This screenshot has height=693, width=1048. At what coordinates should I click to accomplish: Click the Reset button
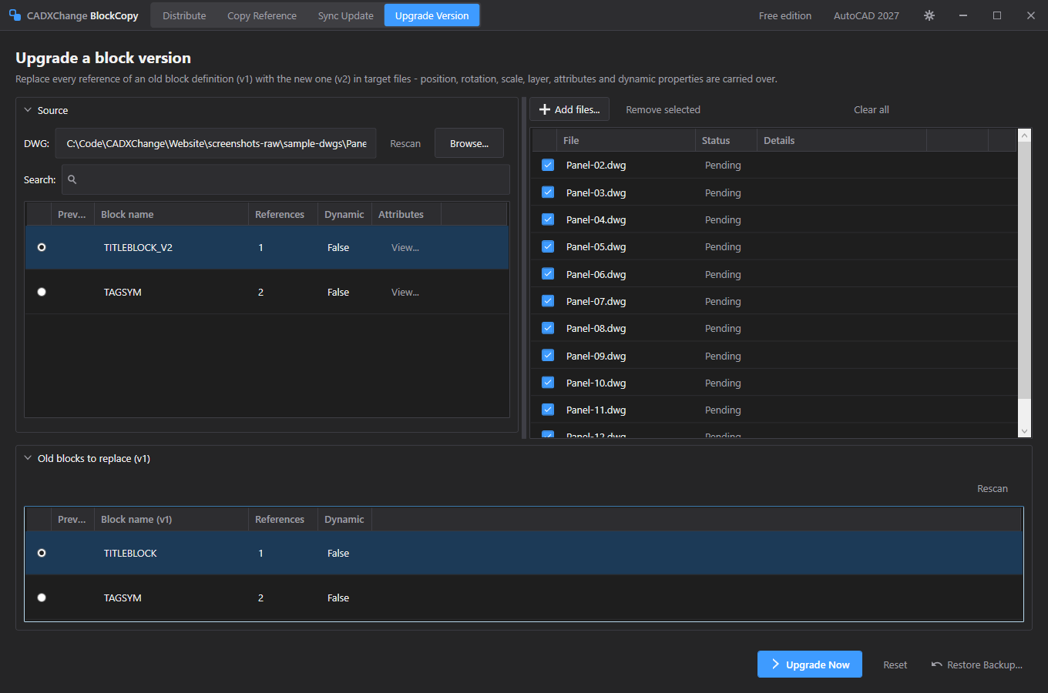click(895, 665)
